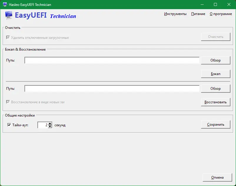Focus the restore path input field
Image resolution: width=236 pixels, height=186 pixels.
pos(112,89)
